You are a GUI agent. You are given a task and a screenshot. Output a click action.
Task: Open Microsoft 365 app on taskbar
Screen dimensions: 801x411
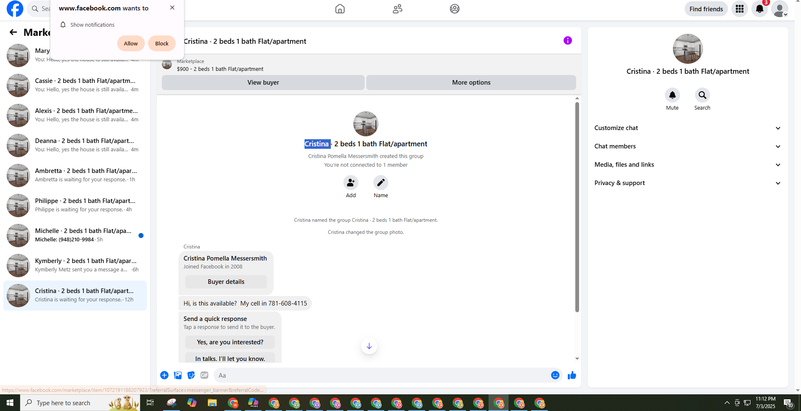pos(253,403)
